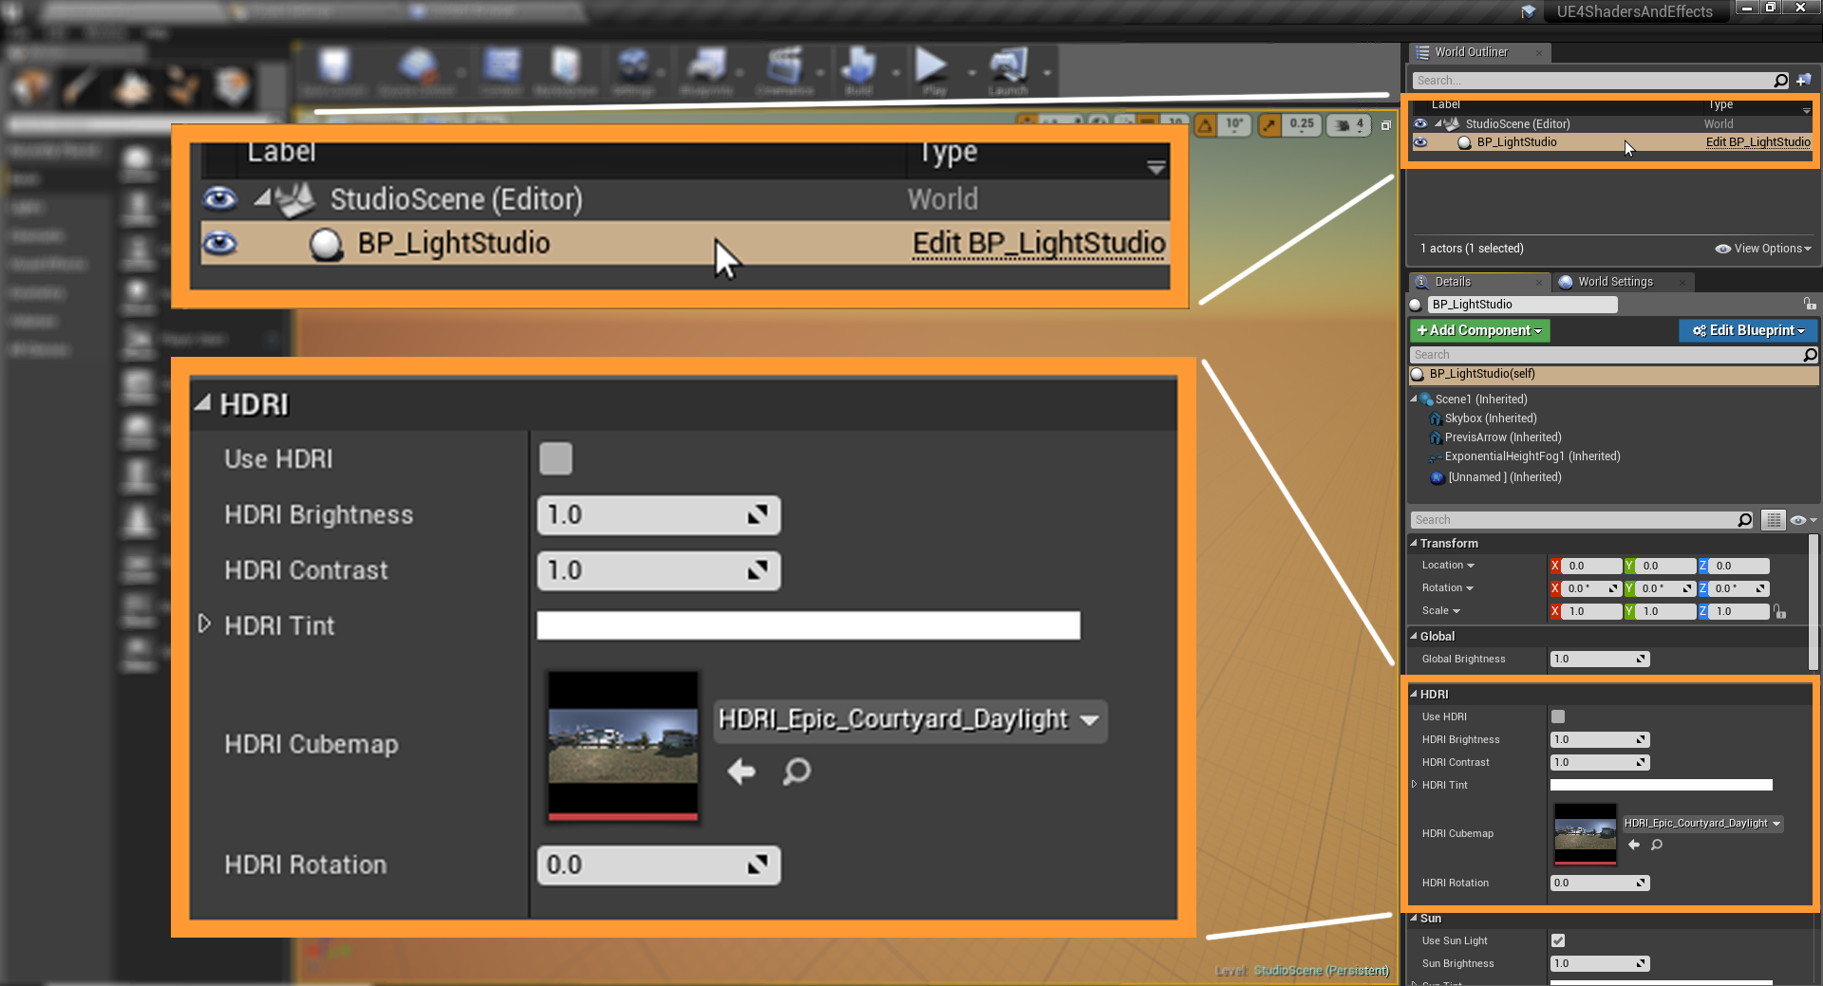The height and width of the screenshot is (986, 1823).
Task: Open the View Options dropdown
Action: [x=1763, y=249]
